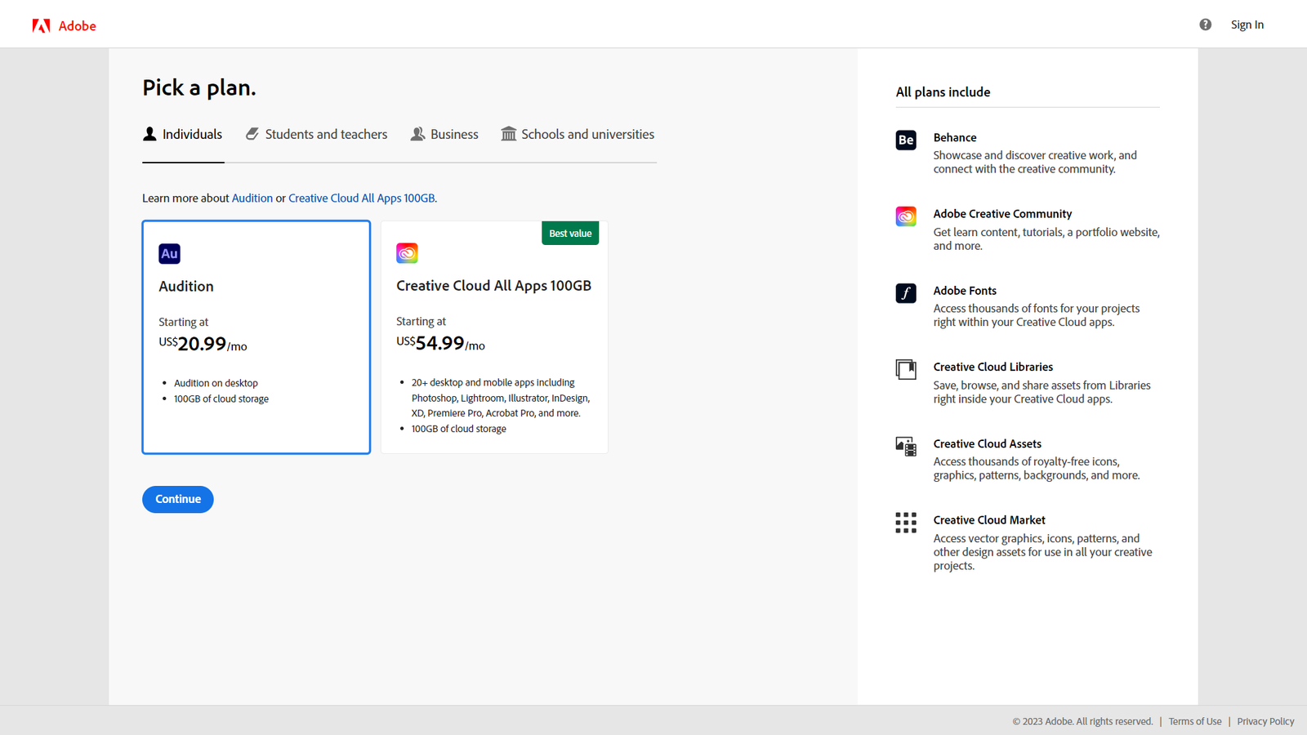The height and width of the screenshot is (735, 1307).
Task: Click the Schools and universities building icon
Action: 509,134
